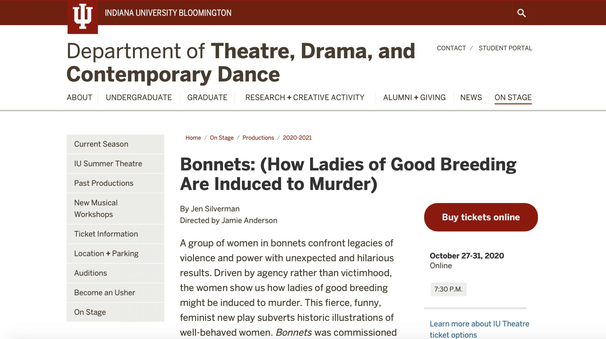Screen dimensions: 606x339
Task: Open the Undergraduate menu item
Action: [139, 97]
